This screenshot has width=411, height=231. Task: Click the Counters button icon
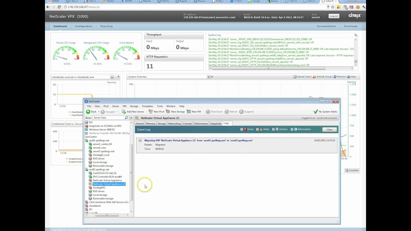347,170
